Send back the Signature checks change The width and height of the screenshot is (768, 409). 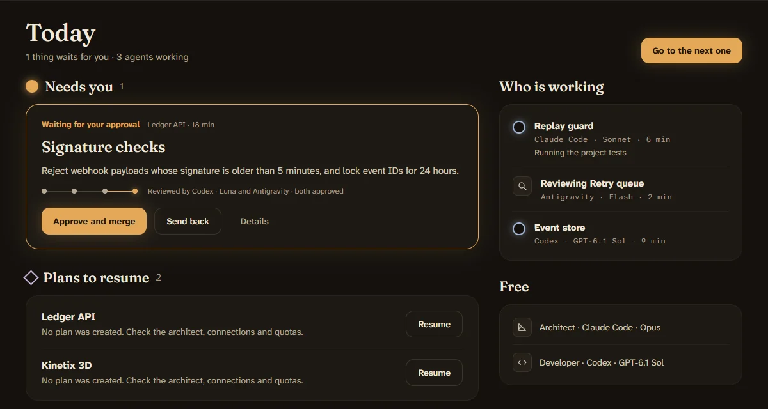click(188, 221)
